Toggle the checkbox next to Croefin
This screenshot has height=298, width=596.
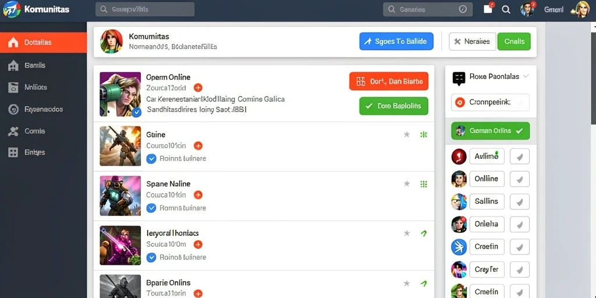pyautogui.click(x=519, y=247)
